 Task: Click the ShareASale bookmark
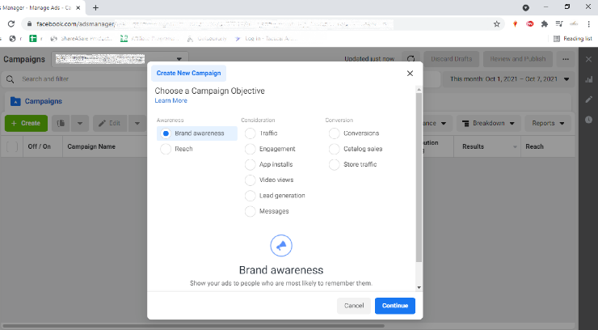click(x=82, y=39)
